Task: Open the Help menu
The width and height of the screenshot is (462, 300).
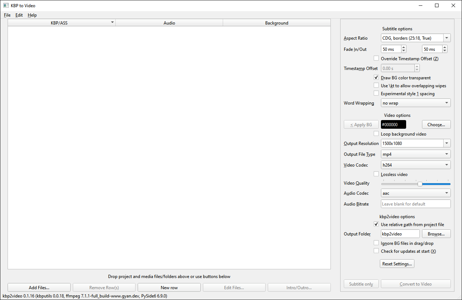Action: 32,15
